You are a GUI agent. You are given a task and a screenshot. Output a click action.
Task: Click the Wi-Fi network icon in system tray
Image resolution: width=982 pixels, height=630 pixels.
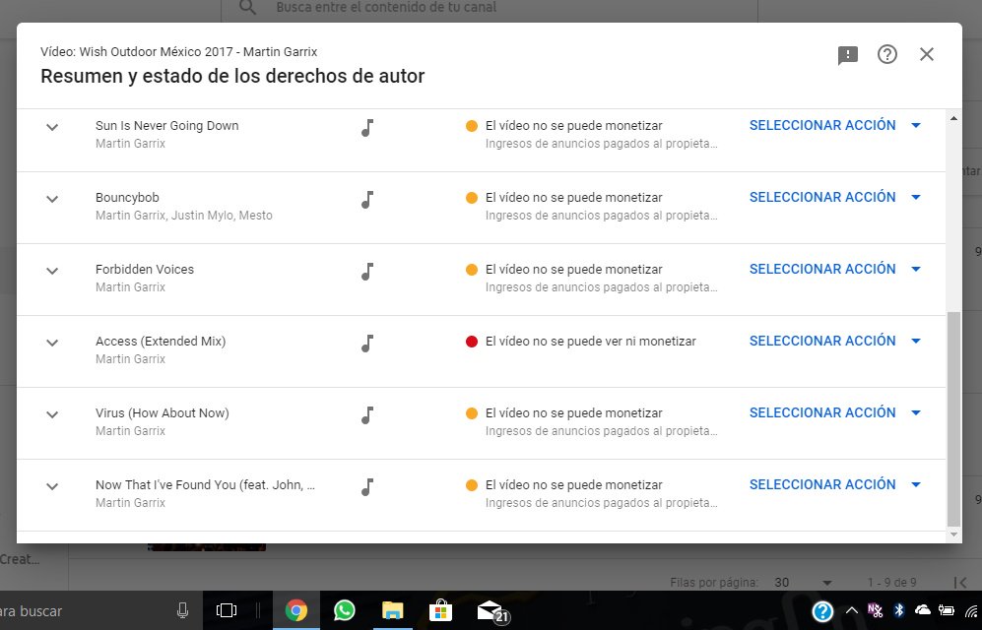[972, 611]
